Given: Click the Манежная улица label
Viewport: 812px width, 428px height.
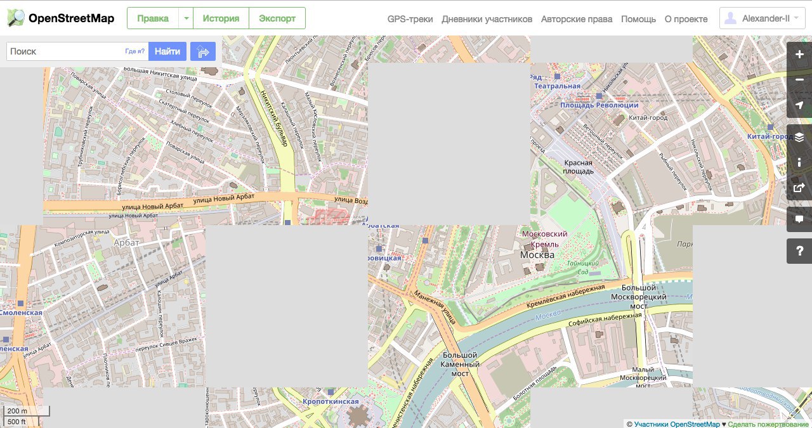Looking at the screenshot, I should click(435, 308).
